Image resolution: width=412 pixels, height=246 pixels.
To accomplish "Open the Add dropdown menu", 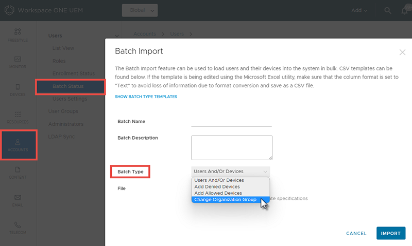I will coord(359,10).
